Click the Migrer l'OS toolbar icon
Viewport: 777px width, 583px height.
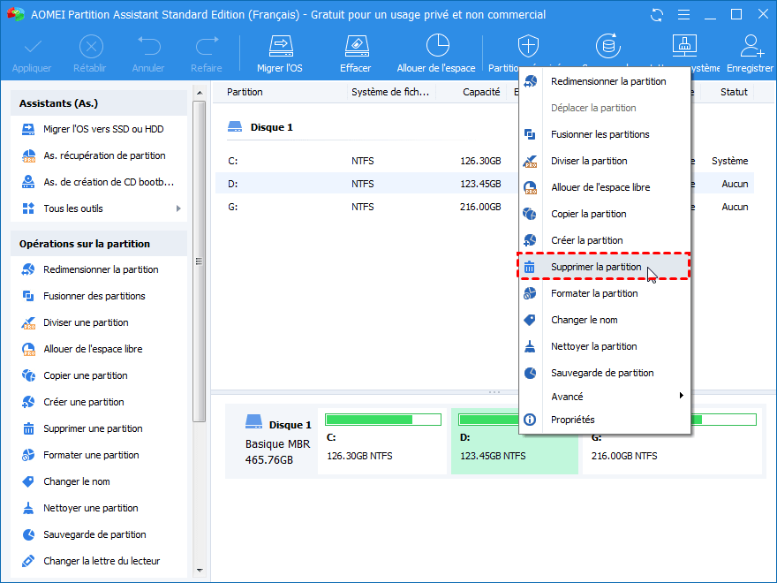[281, 46]
